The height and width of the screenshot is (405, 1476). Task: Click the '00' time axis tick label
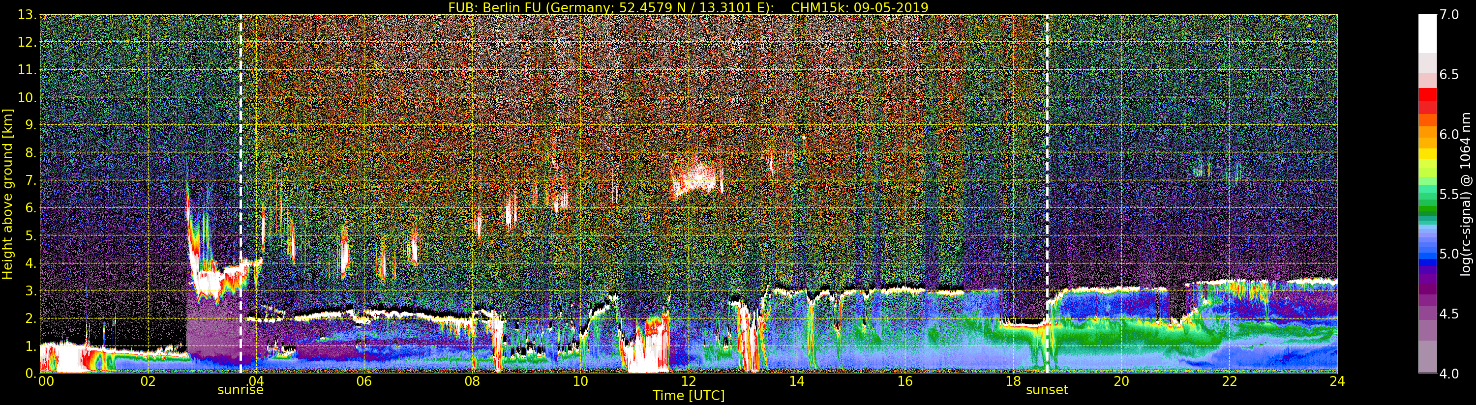[x=46, y=381]
